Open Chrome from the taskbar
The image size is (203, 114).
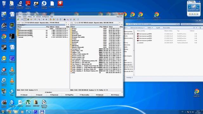[9, 112]
